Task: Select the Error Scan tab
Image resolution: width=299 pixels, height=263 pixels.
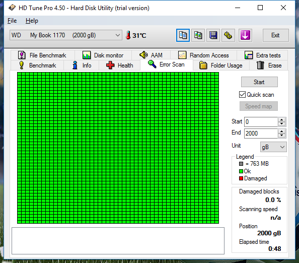Action: (x=167, y=64)
